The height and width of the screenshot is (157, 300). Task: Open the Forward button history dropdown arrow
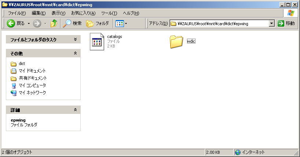(45, 24)
